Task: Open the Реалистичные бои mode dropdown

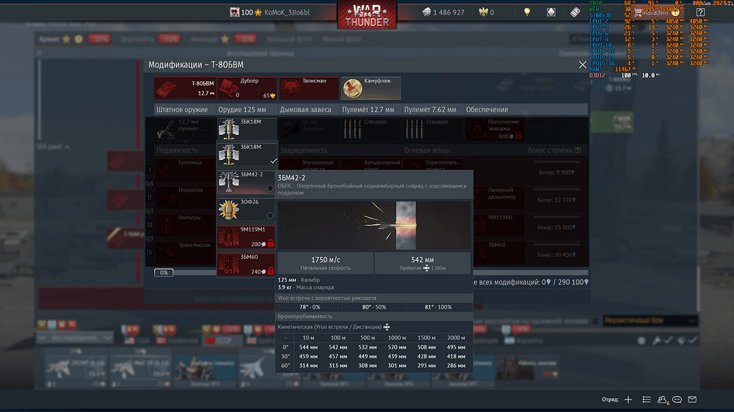Action: coord(650,321)
